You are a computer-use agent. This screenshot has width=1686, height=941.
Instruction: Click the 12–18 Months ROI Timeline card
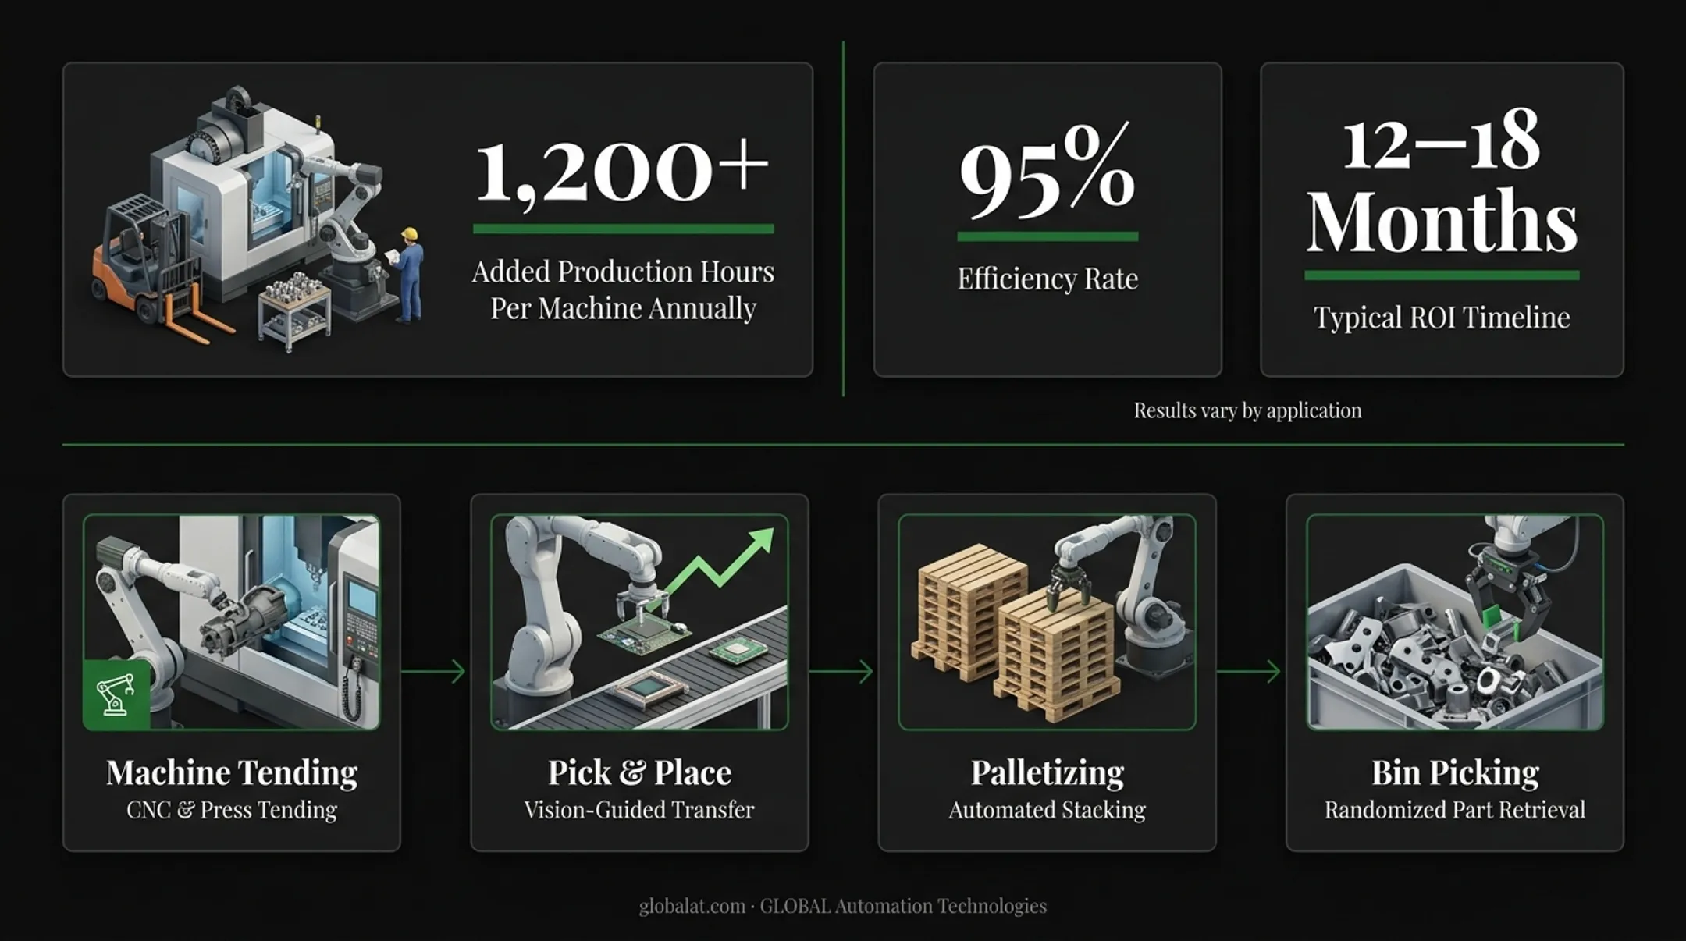coord(1442,219)
